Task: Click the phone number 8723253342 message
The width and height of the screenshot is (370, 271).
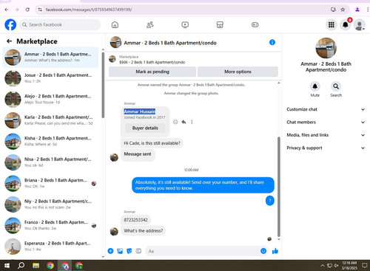Action: pyautogui.click(x=135, y=220)
